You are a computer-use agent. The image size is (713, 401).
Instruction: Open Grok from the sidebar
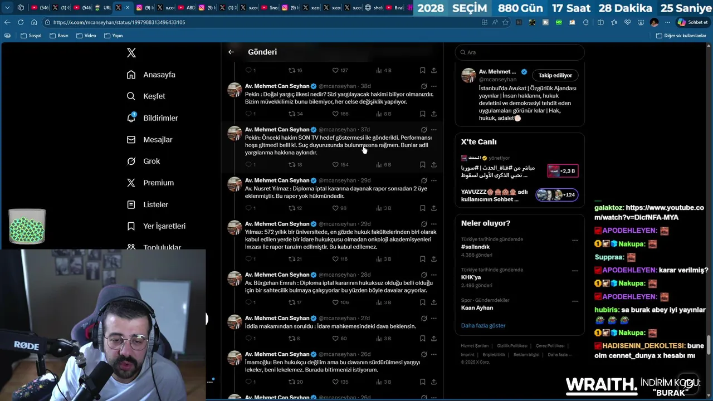click(144, 161)
